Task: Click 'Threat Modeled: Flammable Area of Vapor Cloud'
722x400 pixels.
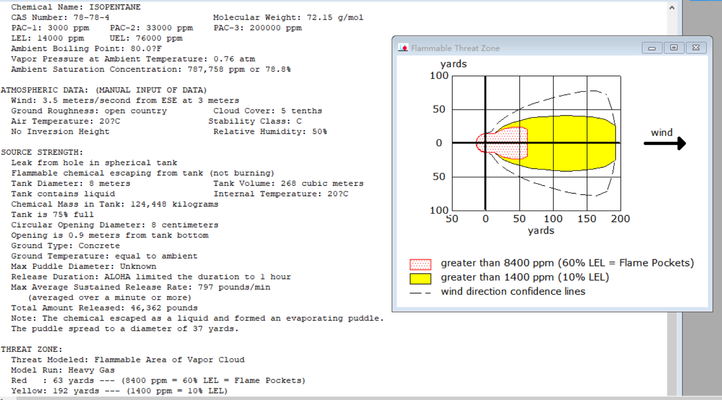Action: pyautogui.click(x=127, y=359)
